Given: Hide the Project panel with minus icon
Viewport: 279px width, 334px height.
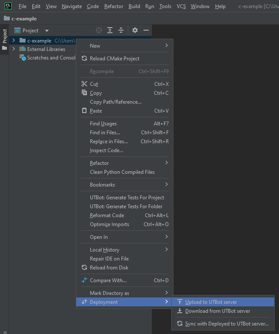Looking at the screenshot, I should tap(146, 30).
